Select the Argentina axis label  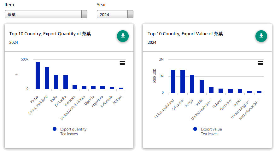tap(98, 101)
